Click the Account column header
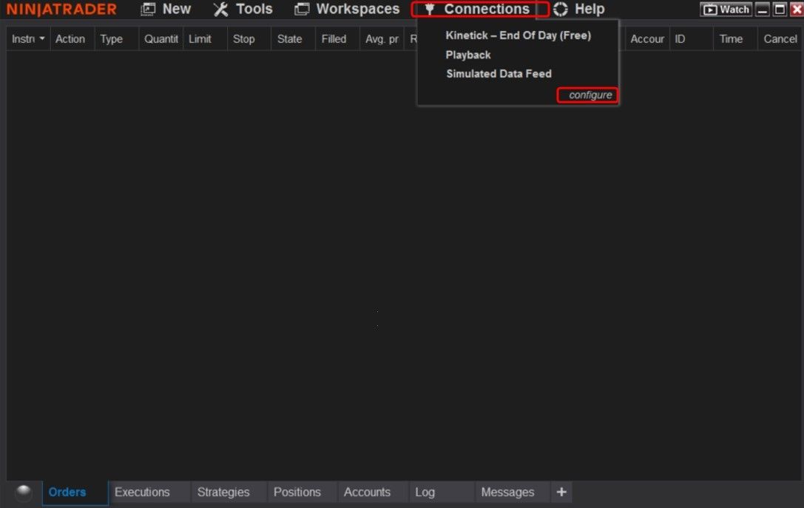Viewport: 804px width, 508px height. 647,39
